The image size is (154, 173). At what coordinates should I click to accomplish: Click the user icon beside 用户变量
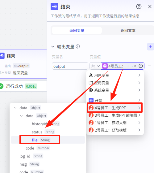tap(91, 75)
